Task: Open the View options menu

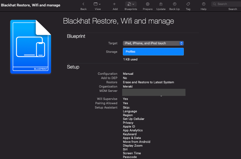Action: coord(97,4)
